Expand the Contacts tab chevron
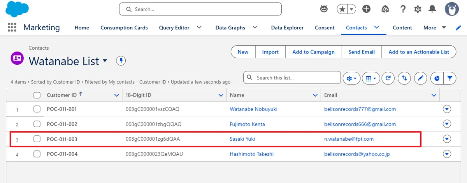467x183 pixels. coord(377,27)
